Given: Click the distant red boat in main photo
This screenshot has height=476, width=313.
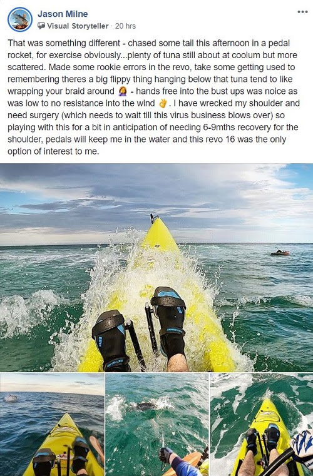Looking at the screenshot, I should (280, 252).
